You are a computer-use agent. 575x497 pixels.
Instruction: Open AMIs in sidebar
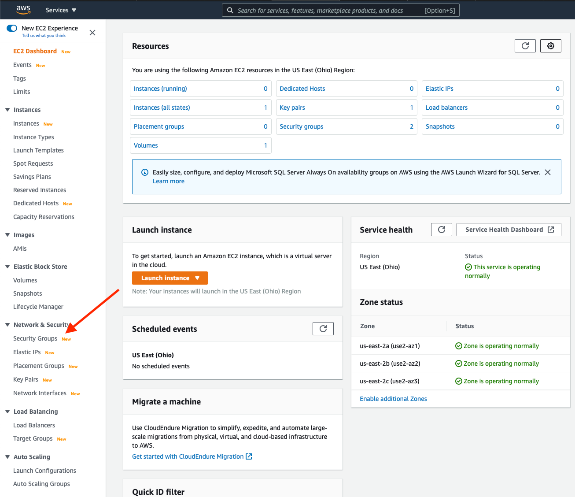click(x=20, y=248)
